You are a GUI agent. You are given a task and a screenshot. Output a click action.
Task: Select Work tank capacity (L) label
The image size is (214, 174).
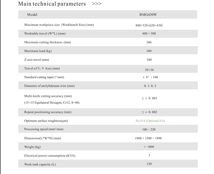coord(40,165)
